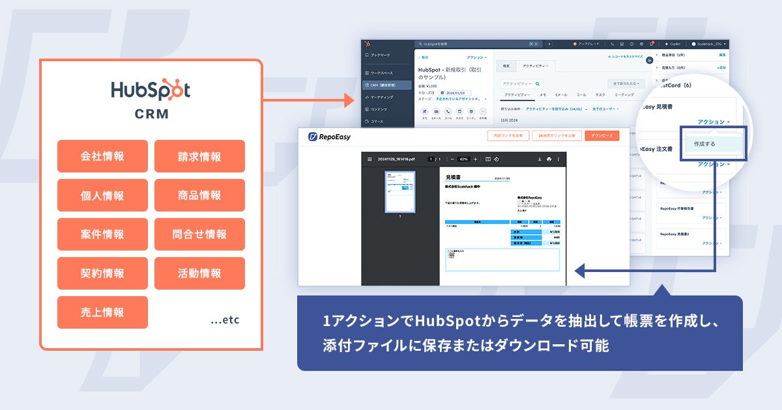Click the コール call icon under deal
Screen dimensions: 782x410
pos(448,111)
